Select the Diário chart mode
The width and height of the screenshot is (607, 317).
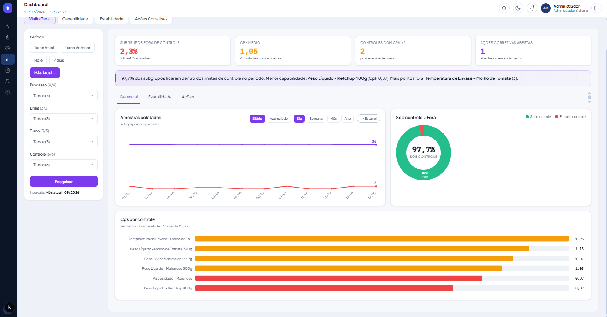point(257,119)
